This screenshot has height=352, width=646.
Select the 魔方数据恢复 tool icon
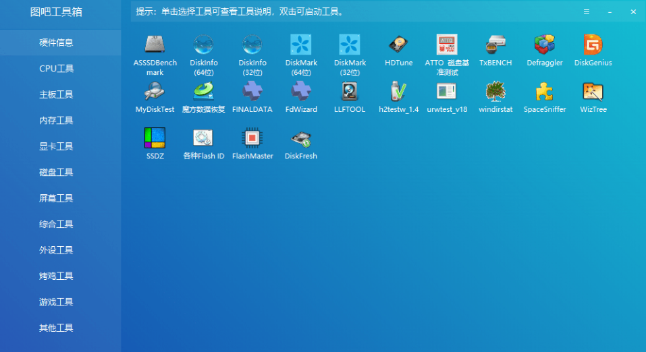pos(204,91)
